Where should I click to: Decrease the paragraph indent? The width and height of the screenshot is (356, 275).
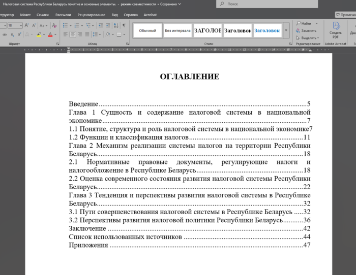101,25
